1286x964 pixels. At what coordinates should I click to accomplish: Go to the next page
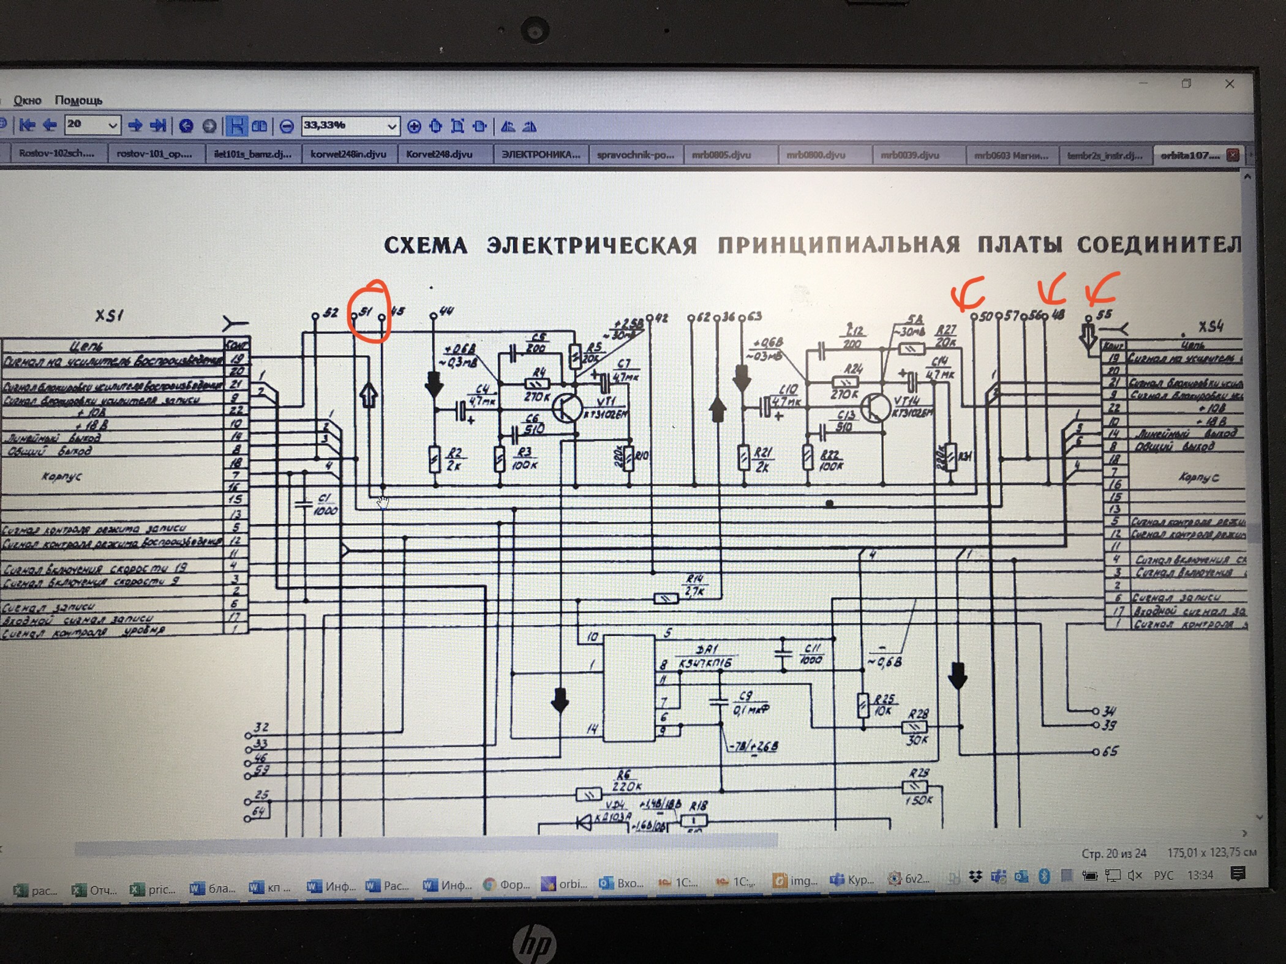tap(135, 126)
